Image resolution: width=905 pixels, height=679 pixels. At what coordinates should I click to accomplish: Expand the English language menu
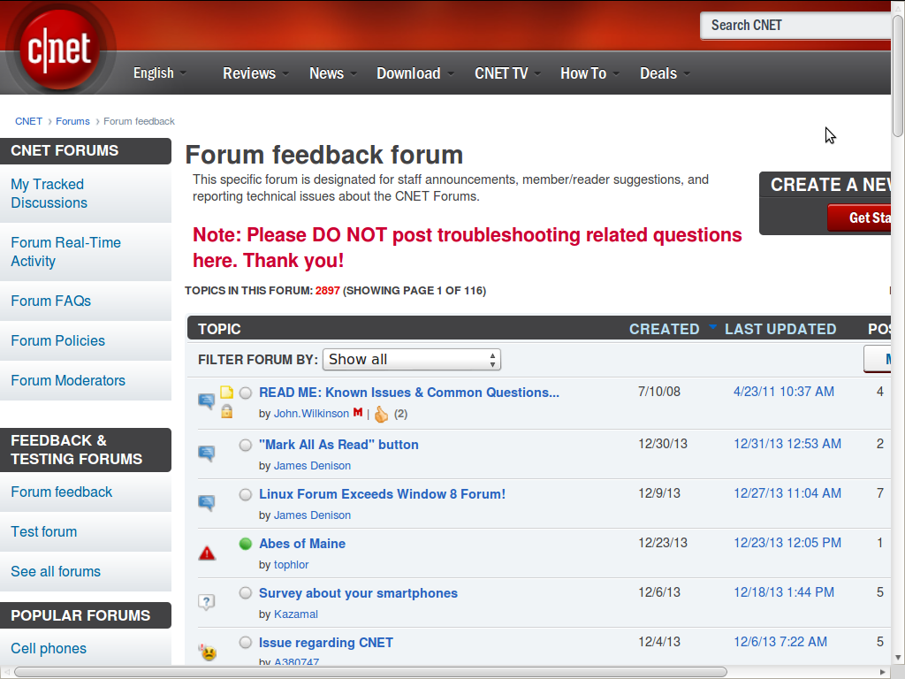[x=159, y=73]
